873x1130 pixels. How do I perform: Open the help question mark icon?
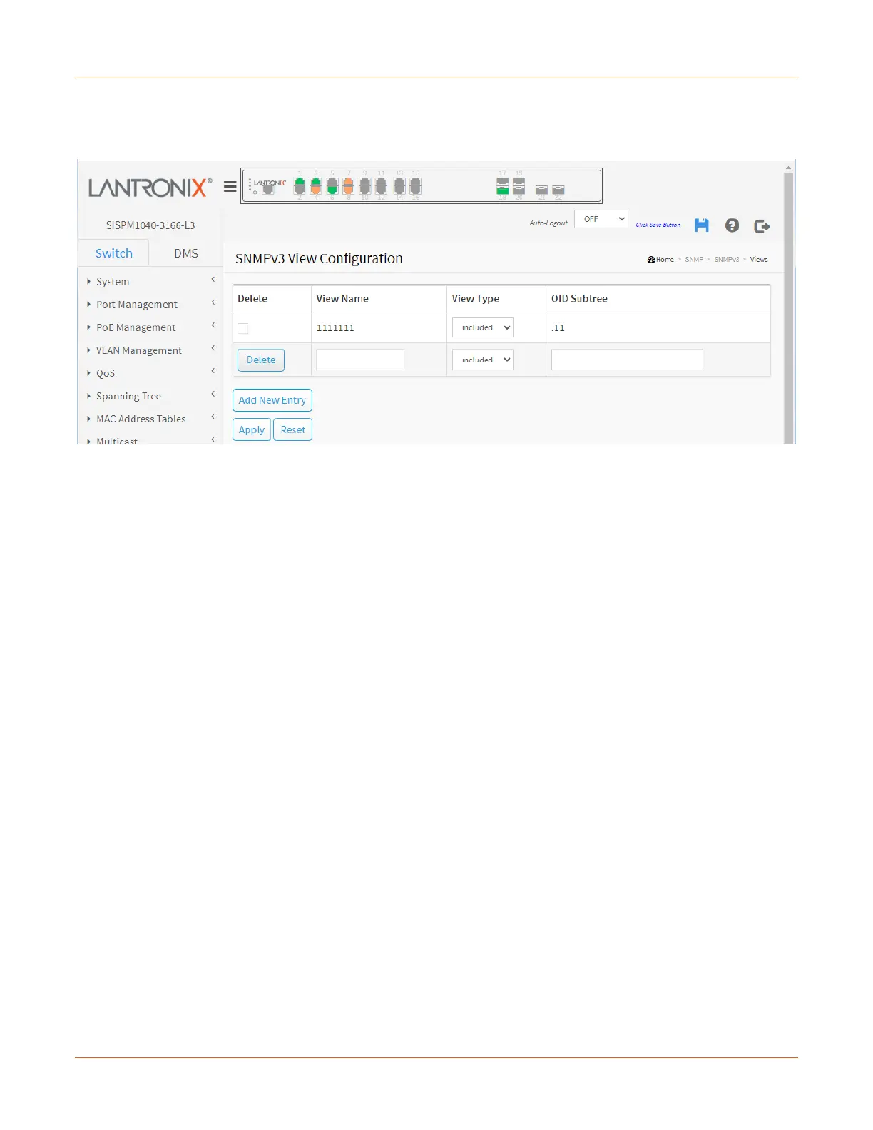[732, 225]
